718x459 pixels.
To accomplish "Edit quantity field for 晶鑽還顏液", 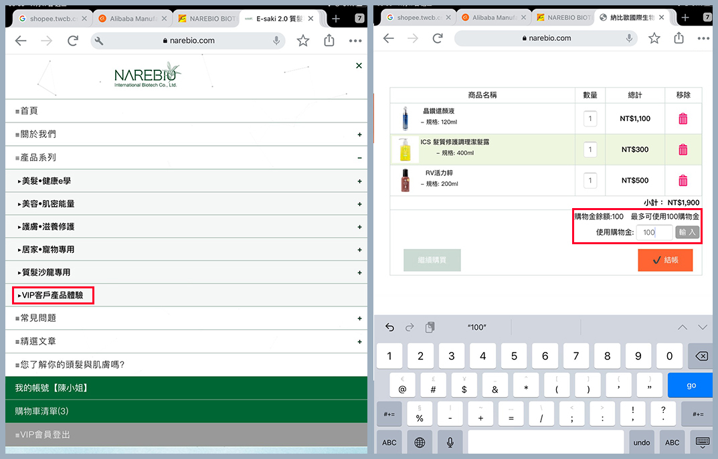I will coord(590,118).
